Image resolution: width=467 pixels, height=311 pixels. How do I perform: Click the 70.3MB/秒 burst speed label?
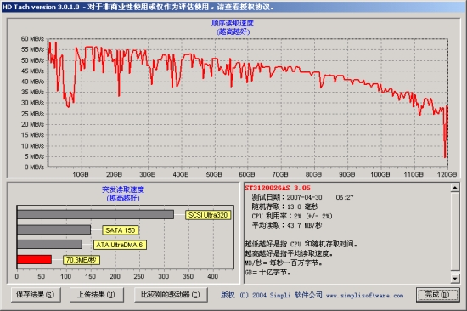tap(82, 260)
